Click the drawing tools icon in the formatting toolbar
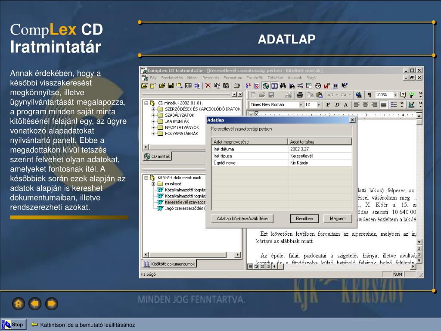Viewport: 441px width, 331px height. pos(411,105)
